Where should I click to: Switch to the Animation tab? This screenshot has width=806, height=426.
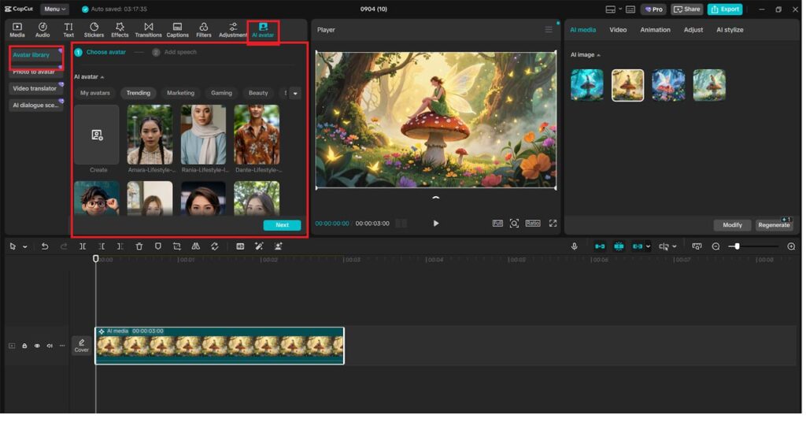[655, 30]
